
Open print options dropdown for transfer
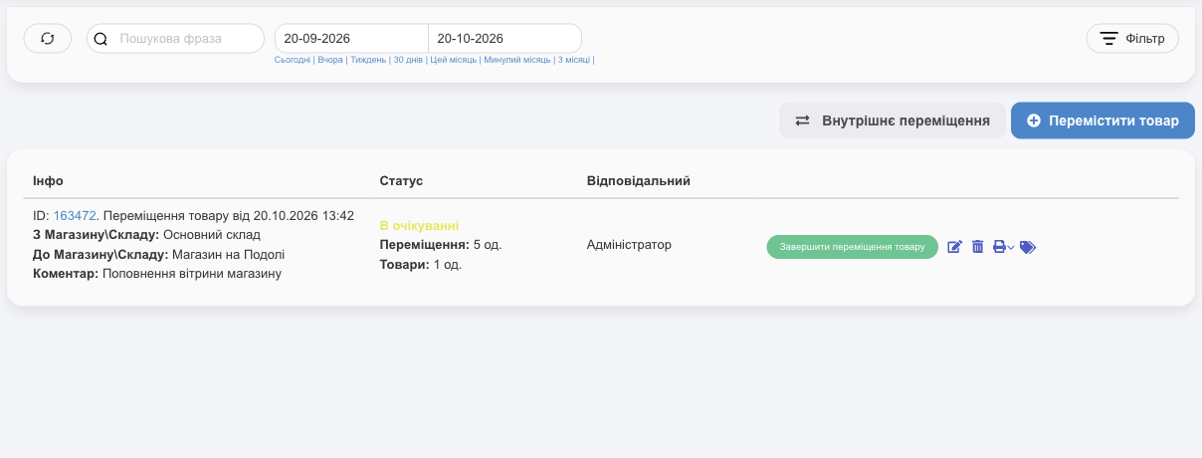point(1003,247)
